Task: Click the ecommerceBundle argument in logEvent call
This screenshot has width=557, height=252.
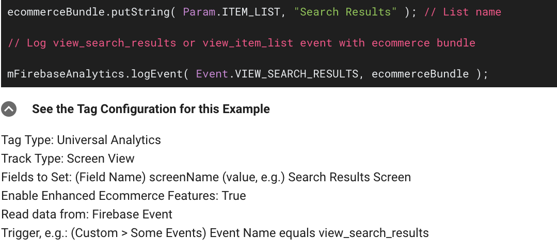Action: [420, 74]
